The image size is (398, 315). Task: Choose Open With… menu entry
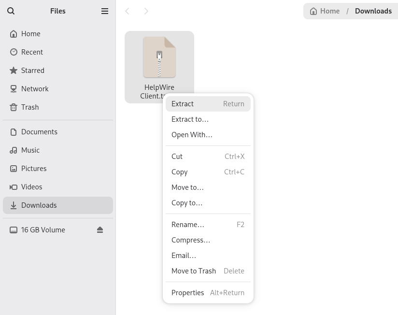coord(208,135)
